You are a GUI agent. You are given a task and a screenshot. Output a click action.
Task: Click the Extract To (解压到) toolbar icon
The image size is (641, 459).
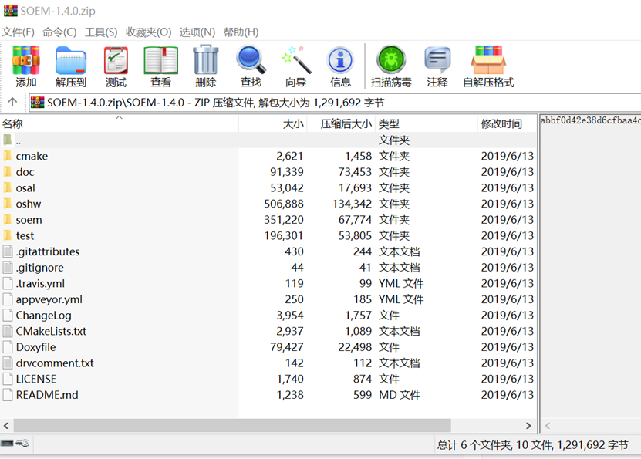(x=71, y=60)
